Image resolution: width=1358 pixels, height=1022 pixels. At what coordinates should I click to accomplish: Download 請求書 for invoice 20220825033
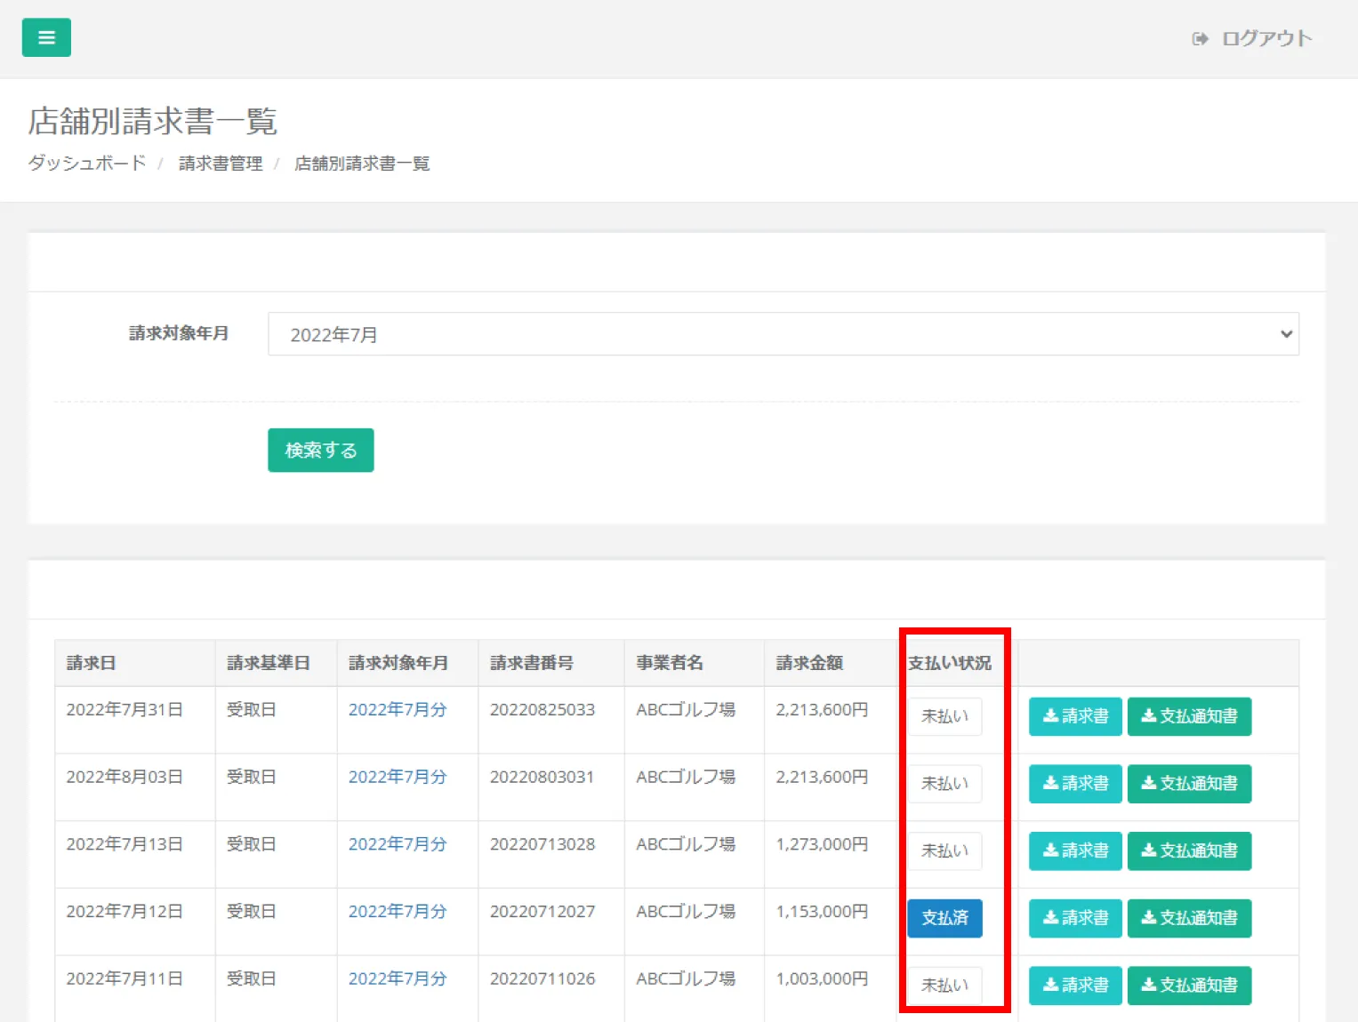click(1075, 716)
